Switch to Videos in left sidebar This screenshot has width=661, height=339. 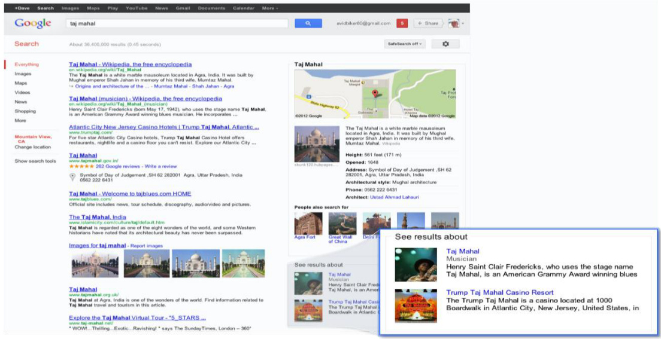tap(22, 93)
